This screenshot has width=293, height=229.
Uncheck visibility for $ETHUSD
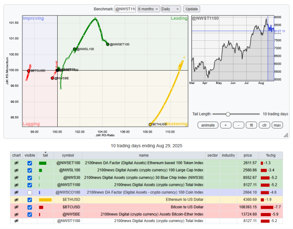pos(30,200)
